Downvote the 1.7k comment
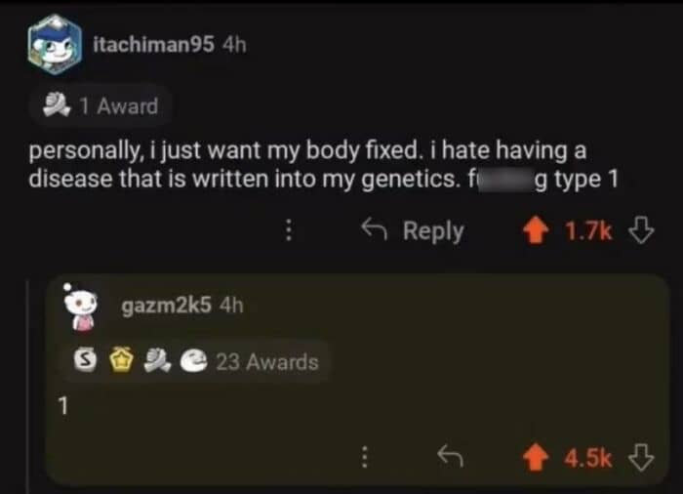Image resolution: width=683 pixels, height=494 pixels. (641, 230)
